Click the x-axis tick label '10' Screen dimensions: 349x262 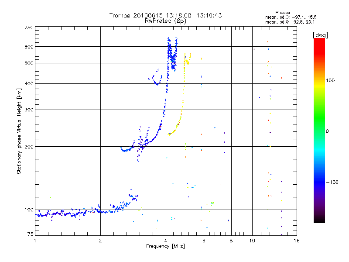(x=252, y=241)
